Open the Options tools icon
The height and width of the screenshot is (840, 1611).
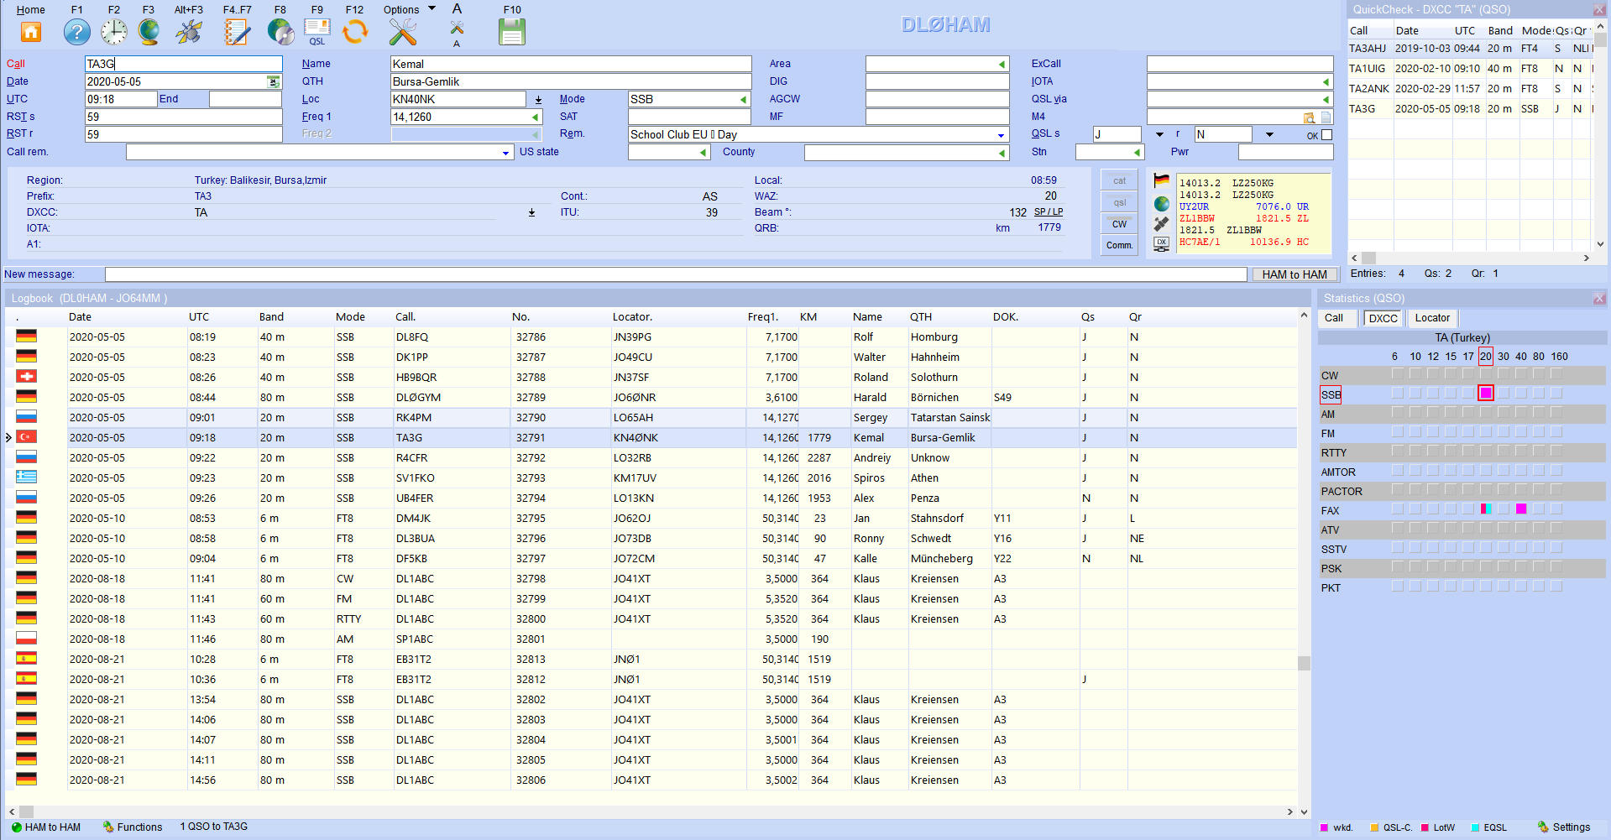pos(403,32)
